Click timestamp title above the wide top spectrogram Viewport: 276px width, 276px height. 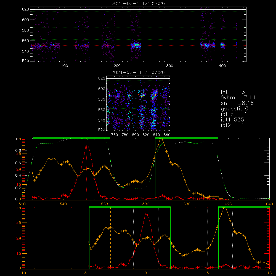click(x=138, y=3)
